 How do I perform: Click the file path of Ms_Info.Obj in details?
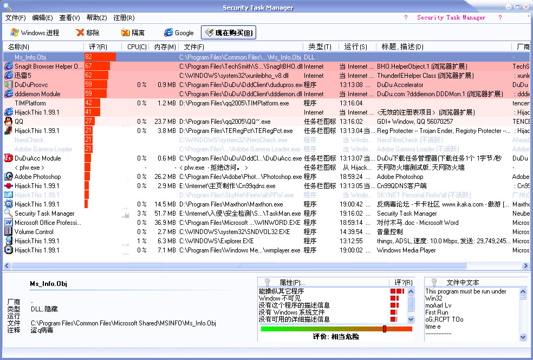pos(123,323)
